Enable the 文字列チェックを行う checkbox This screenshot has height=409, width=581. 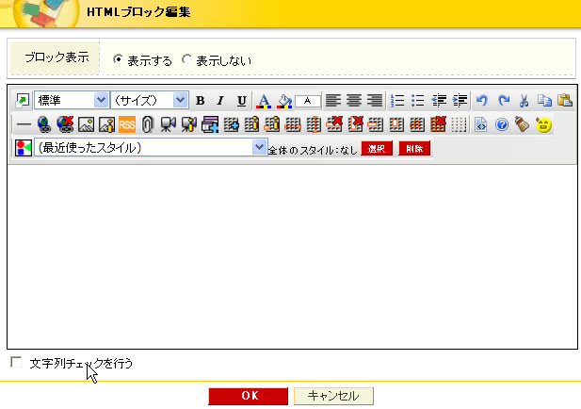click(16, 362)
